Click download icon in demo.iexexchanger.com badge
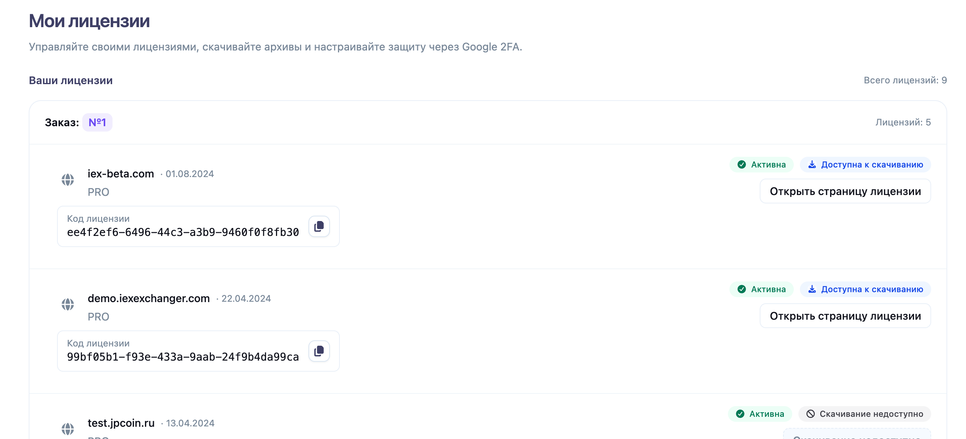This screenshot has height=439, width=966. tap(812, 289)
